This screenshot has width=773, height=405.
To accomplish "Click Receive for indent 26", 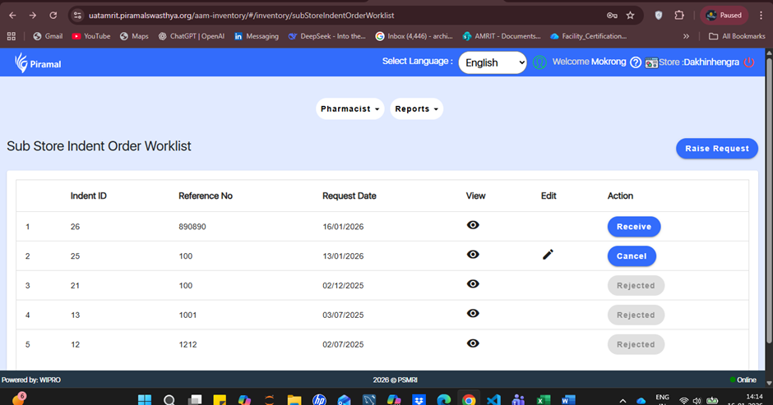I will pos(633,227).
